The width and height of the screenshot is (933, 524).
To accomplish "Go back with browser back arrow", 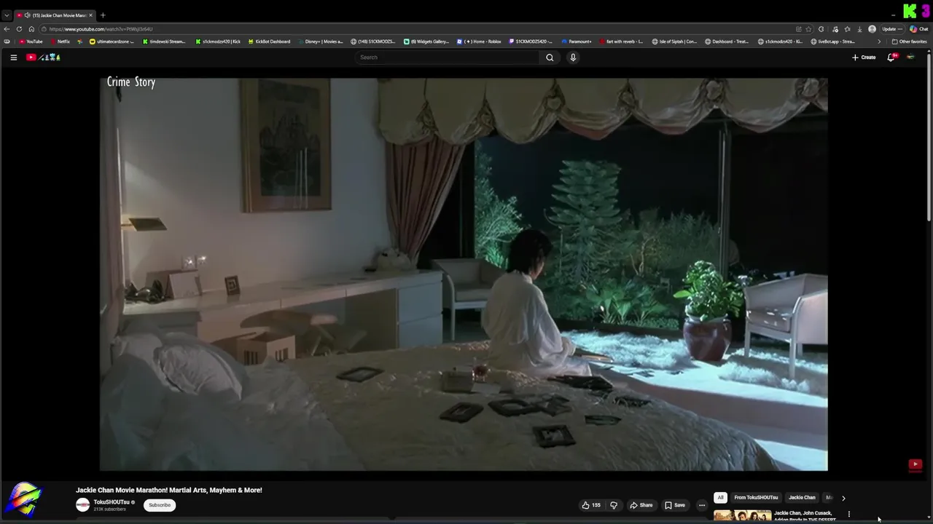I will coord(7,29).
